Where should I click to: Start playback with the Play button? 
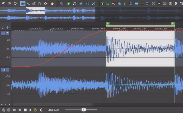point(30,110)
